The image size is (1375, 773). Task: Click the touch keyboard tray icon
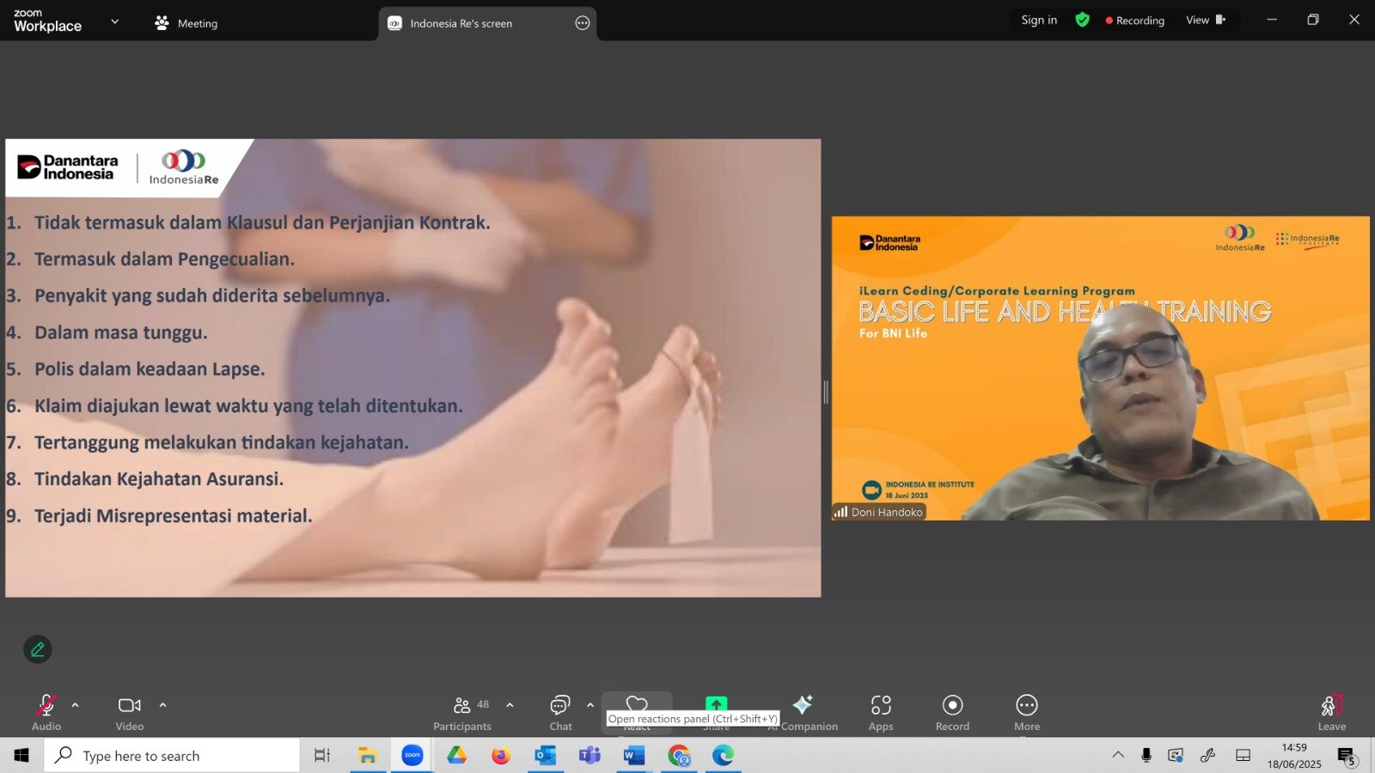[x=1243, y=755]
